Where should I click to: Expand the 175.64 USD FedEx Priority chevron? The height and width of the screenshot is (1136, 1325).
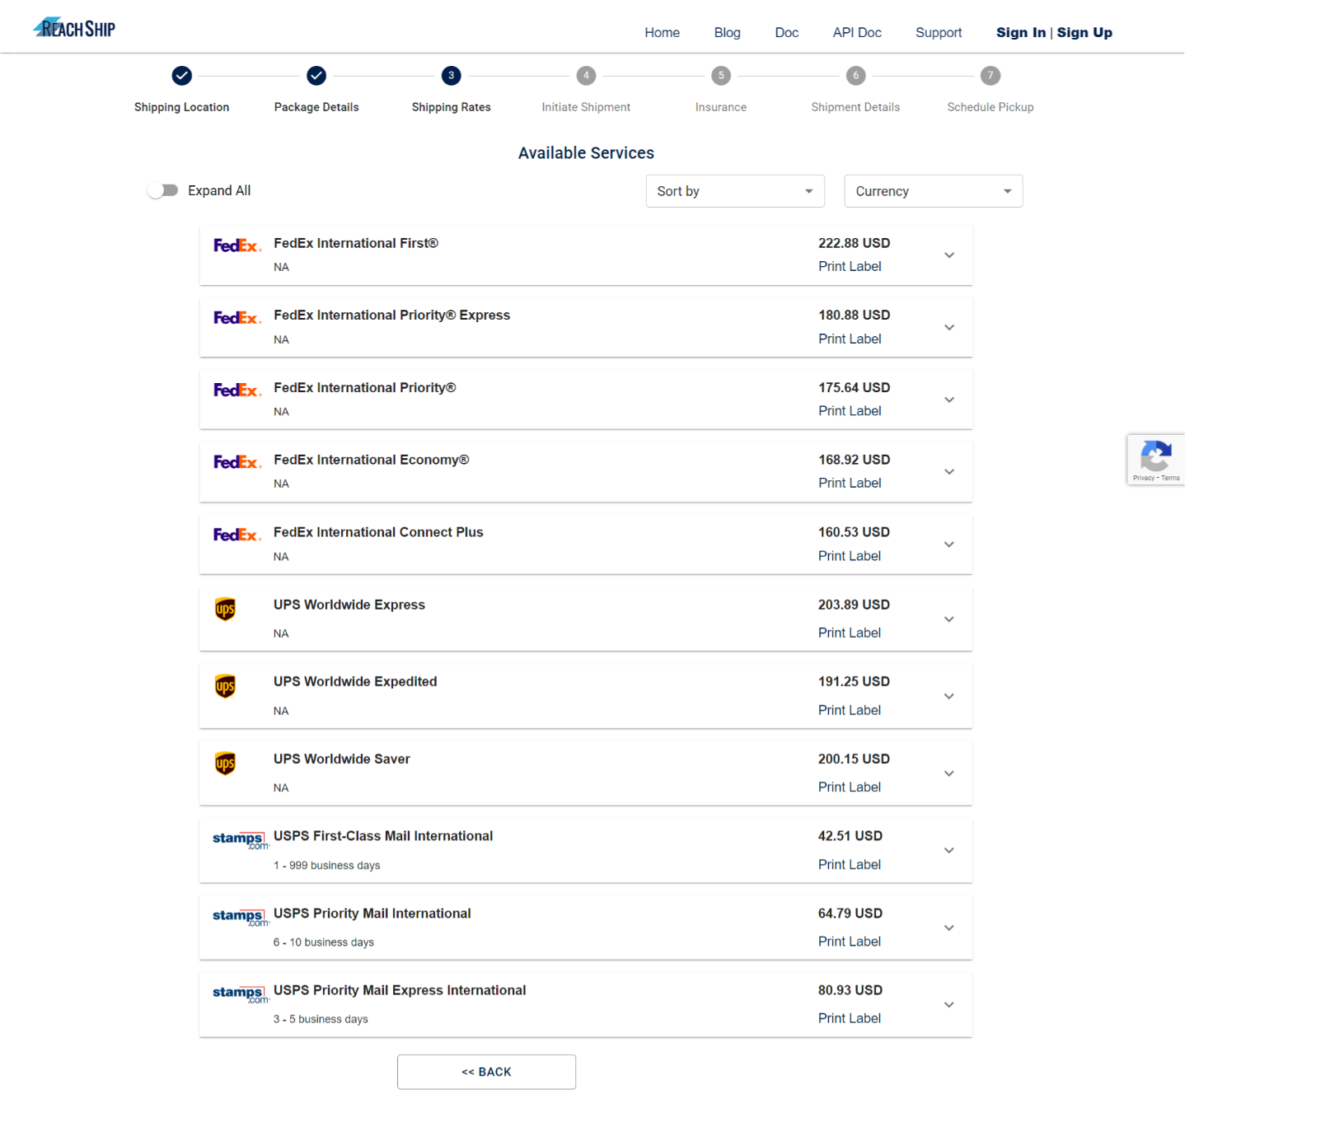click(949, 400)
